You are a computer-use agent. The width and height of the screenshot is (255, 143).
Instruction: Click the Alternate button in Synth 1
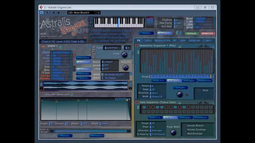coord(84,73)
